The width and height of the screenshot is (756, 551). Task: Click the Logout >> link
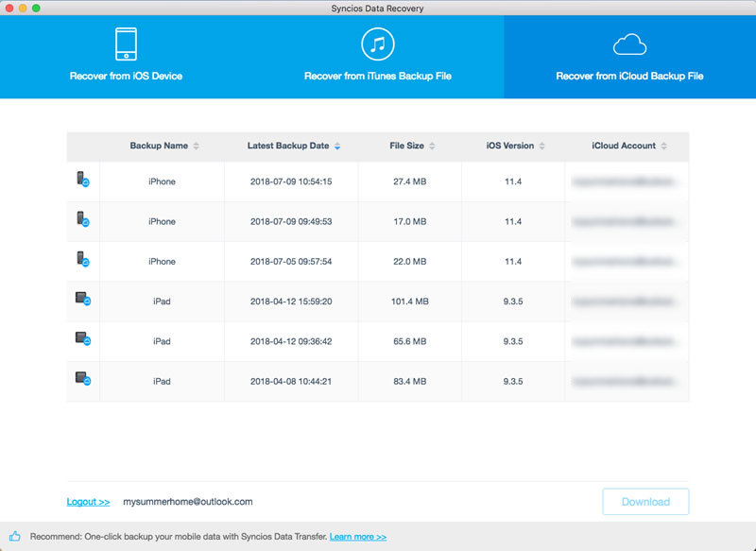[88, 502]
